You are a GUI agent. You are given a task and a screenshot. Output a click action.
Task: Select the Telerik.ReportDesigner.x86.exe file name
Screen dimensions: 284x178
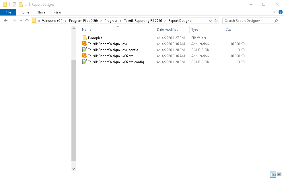tap(111, 56)
